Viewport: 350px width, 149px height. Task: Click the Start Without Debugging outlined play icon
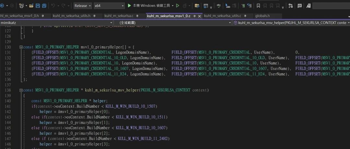click(178, 6)
